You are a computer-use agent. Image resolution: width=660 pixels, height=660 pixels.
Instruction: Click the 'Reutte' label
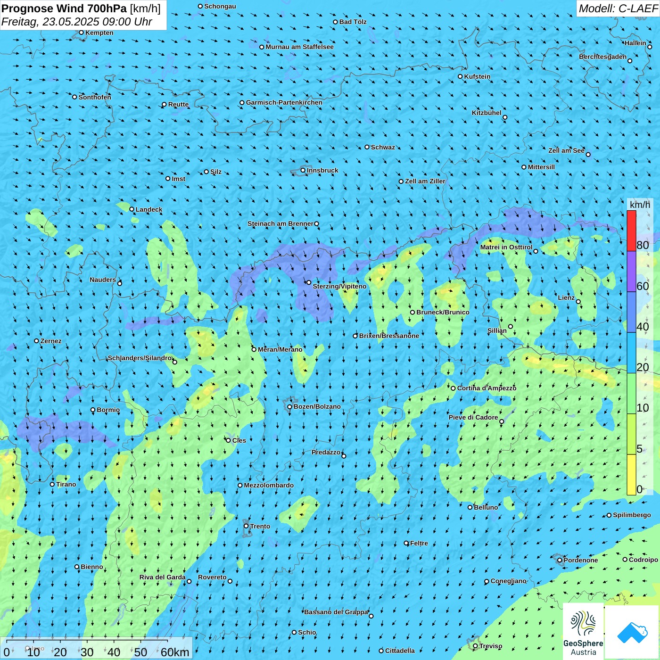point(178,104)
